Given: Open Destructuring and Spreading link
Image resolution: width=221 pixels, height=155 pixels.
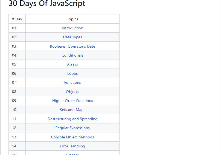Looking at the screenshot, I should [x=72, y=119].
